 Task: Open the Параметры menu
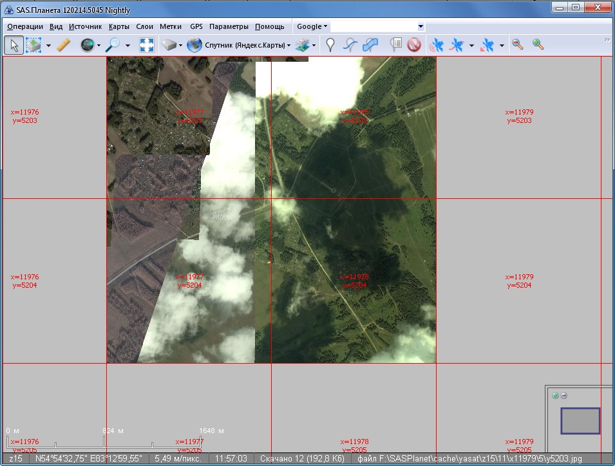229,26
